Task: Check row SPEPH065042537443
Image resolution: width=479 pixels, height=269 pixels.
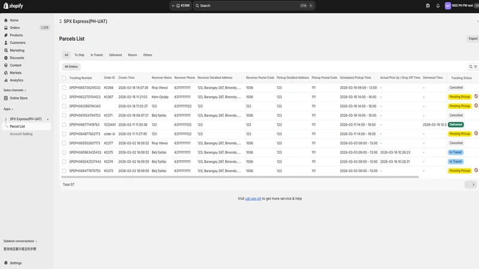Action: (x=64, y=161)
